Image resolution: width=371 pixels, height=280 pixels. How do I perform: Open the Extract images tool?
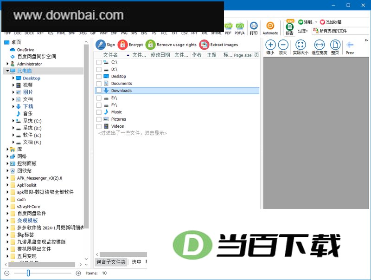point(218,45)
